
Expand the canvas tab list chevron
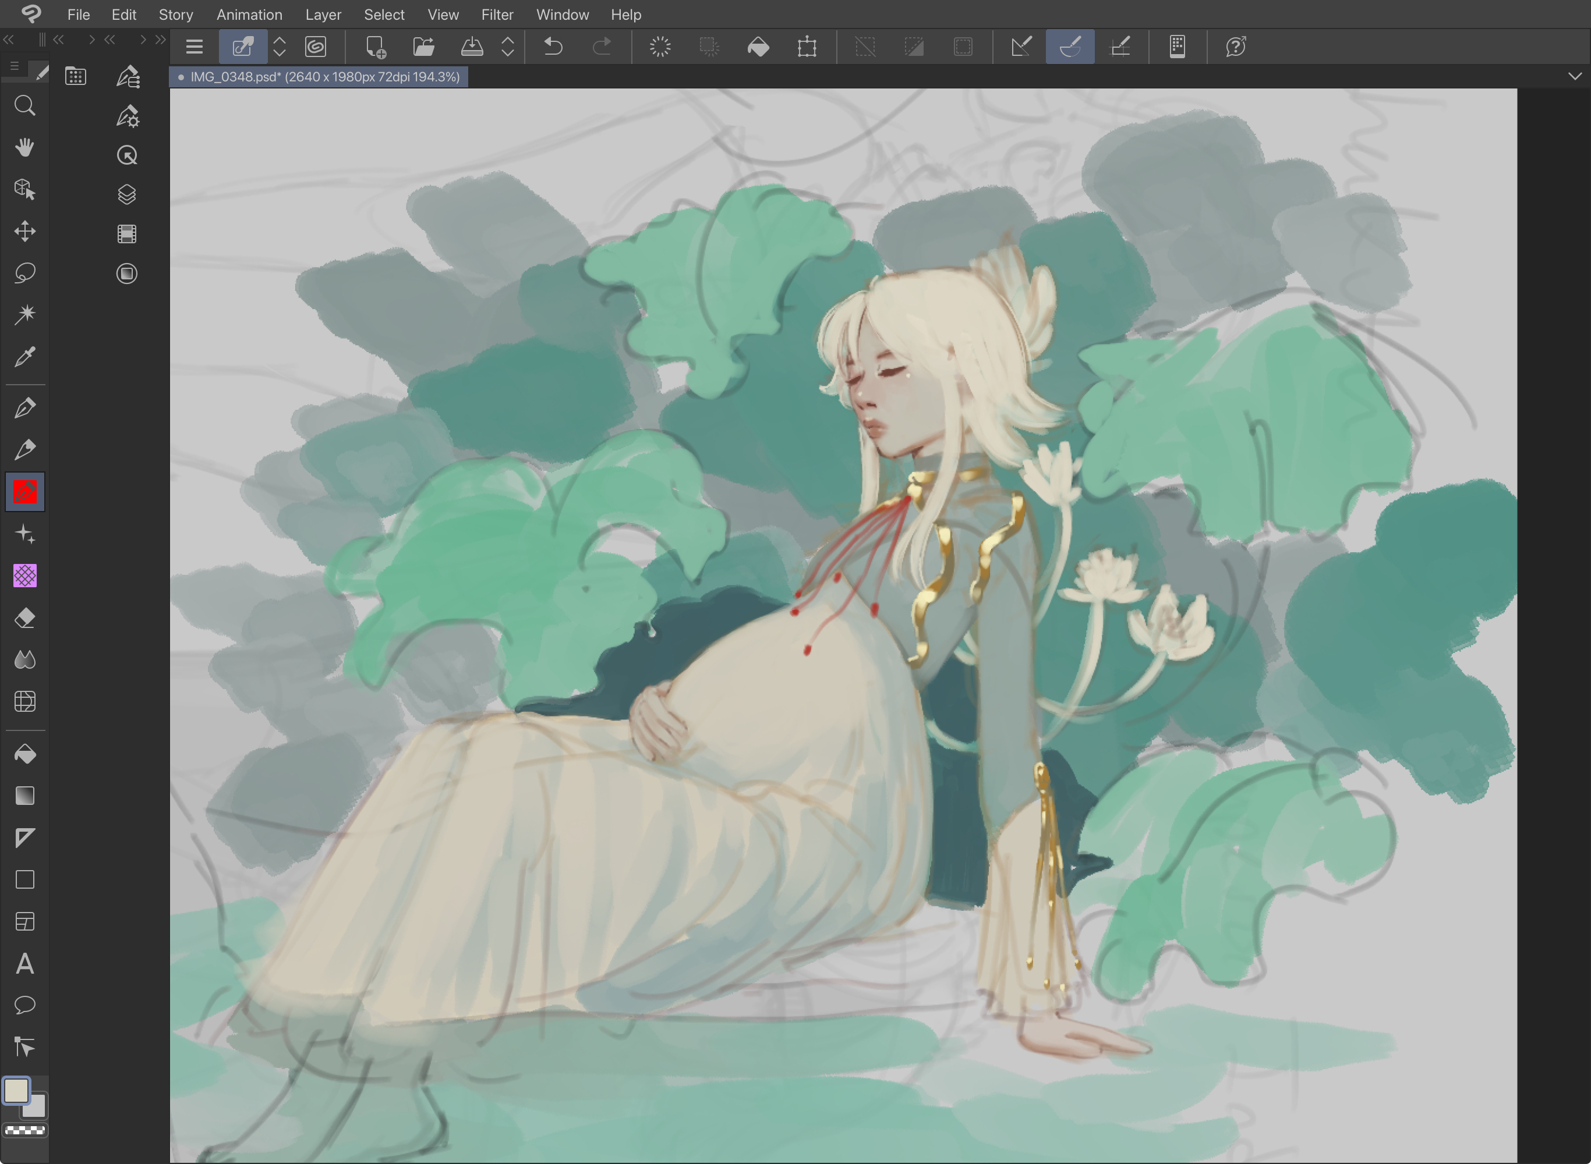click(x=1575, y=76)
